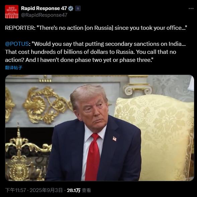Open the three-dot more options menu
The image size is (197, 197).
coord(191,9)
